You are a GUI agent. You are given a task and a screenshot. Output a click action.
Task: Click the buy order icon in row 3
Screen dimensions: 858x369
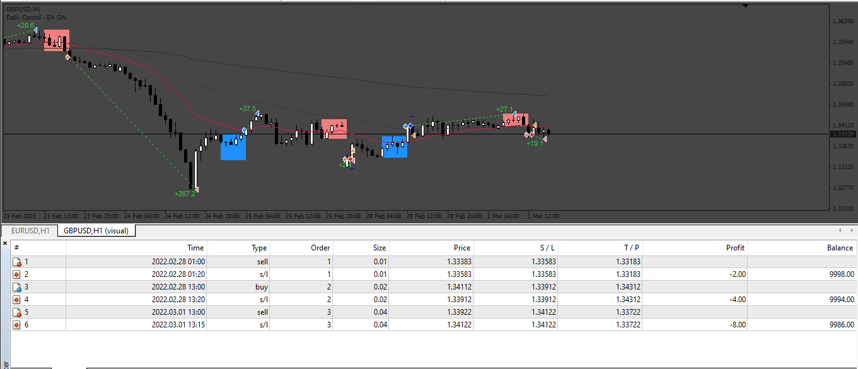pos(17,287)
